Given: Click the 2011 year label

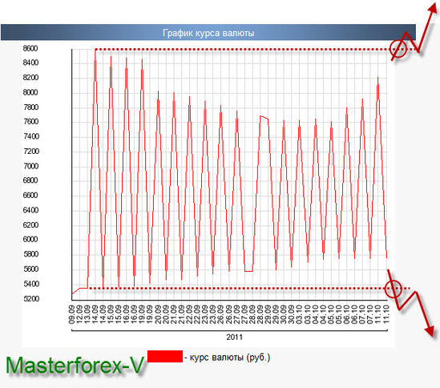Looking at the screenshot, I should click(234, 337).
